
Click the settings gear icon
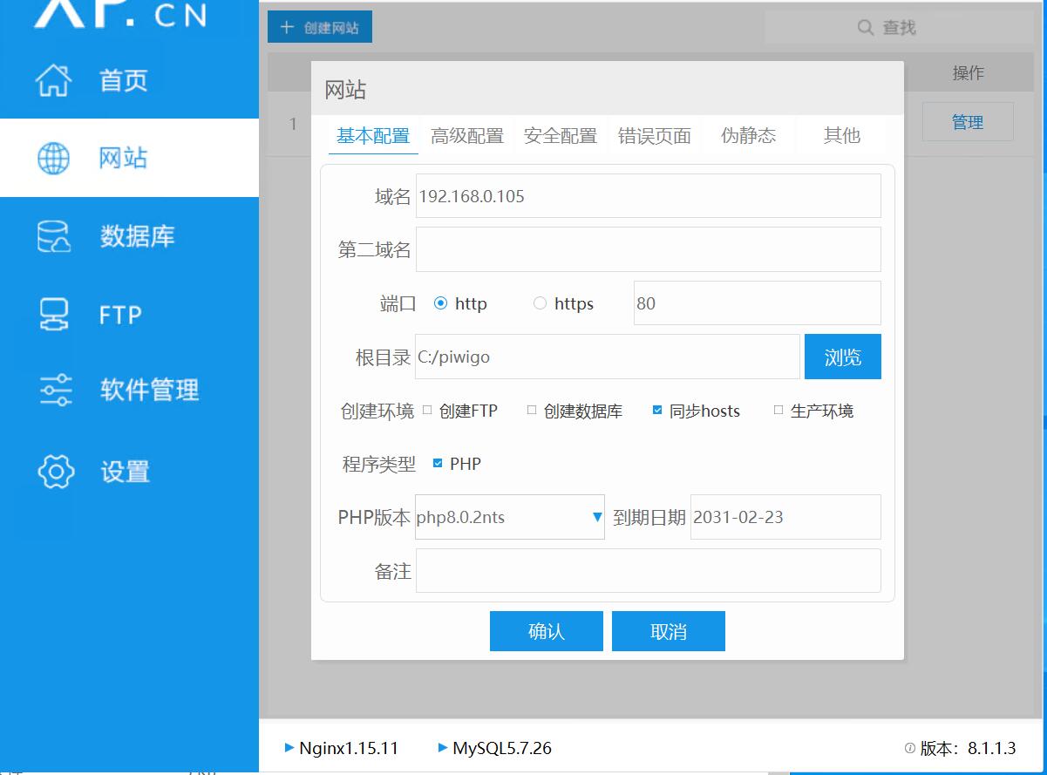click(x=56, y=472)
